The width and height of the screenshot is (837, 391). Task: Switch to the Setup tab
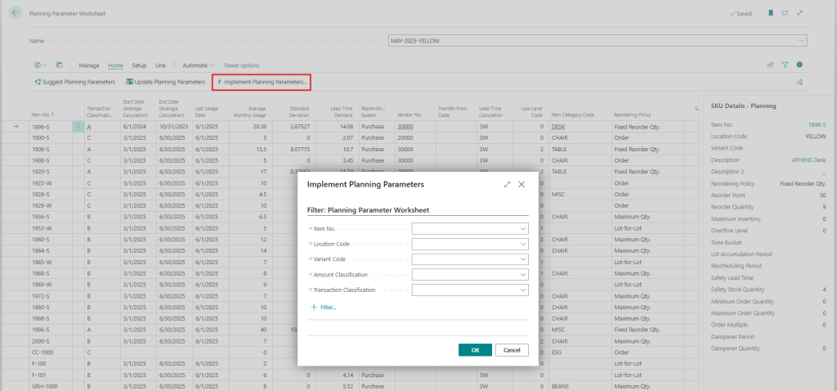pyautogui.click(x=139, y=65)
